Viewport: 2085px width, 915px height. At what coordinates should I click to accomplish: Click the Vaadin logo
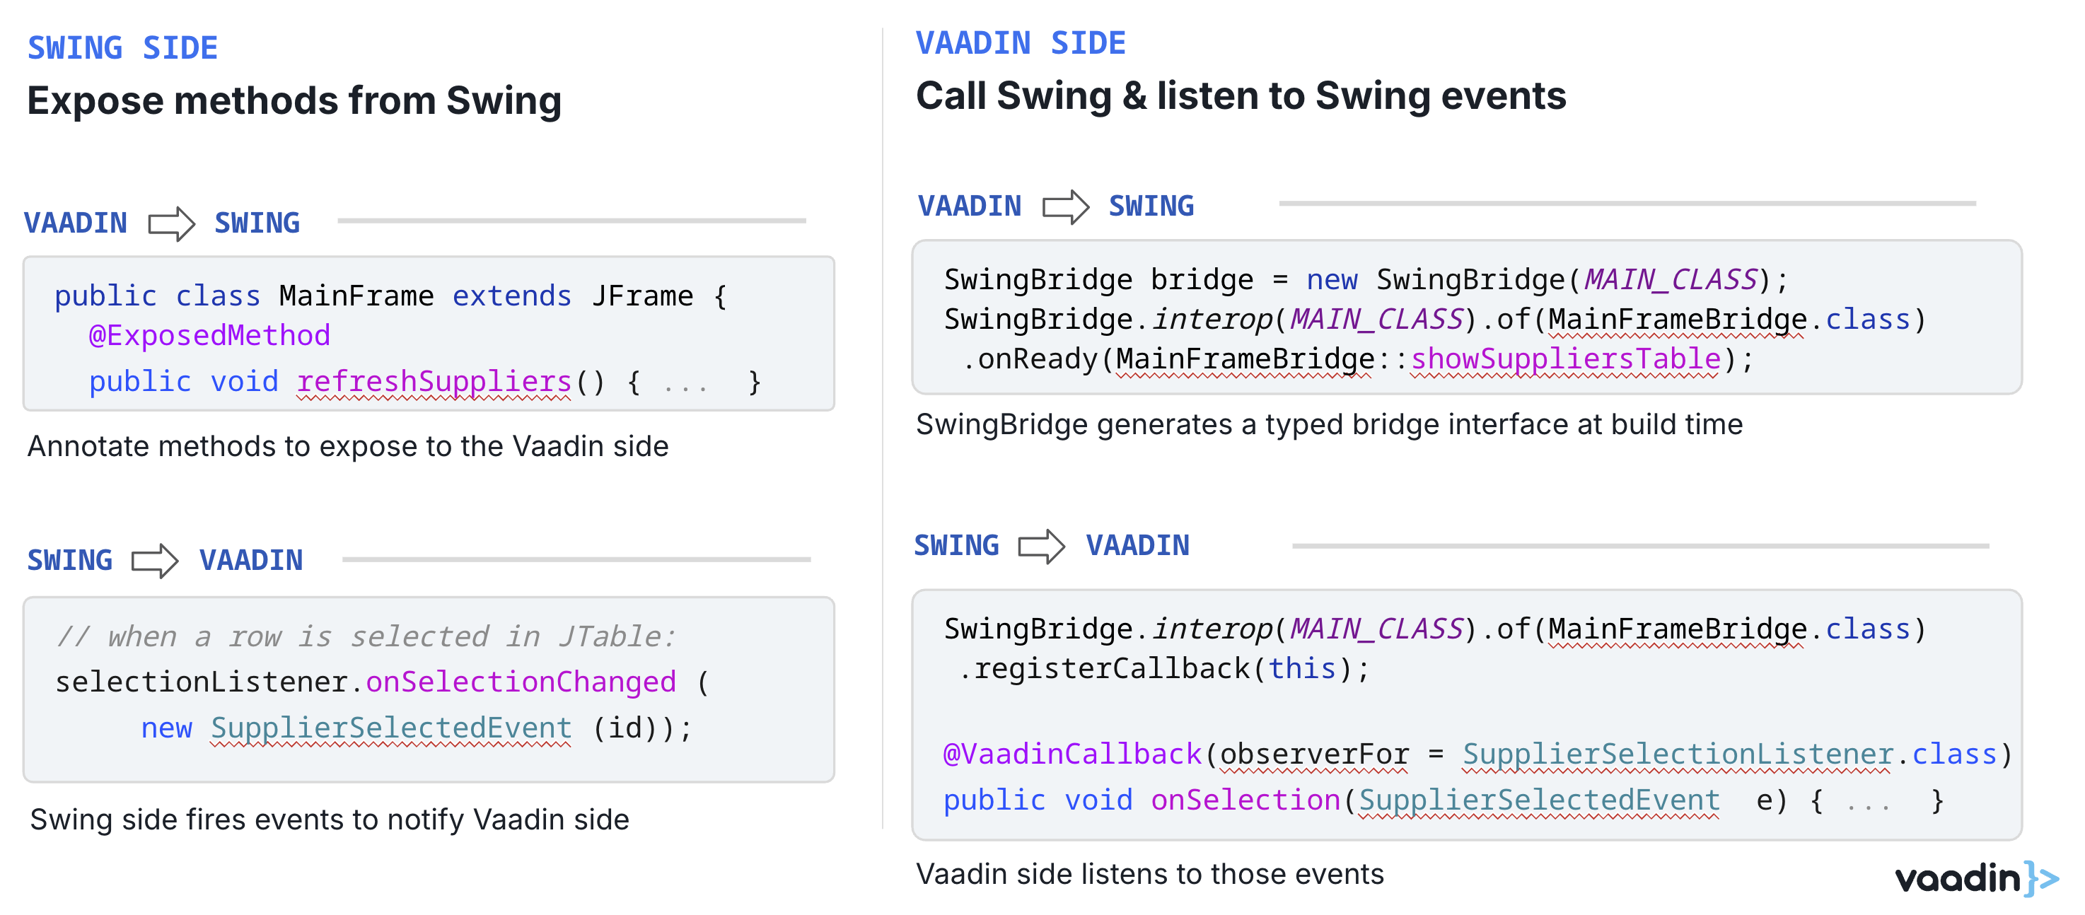point(1976,878)
